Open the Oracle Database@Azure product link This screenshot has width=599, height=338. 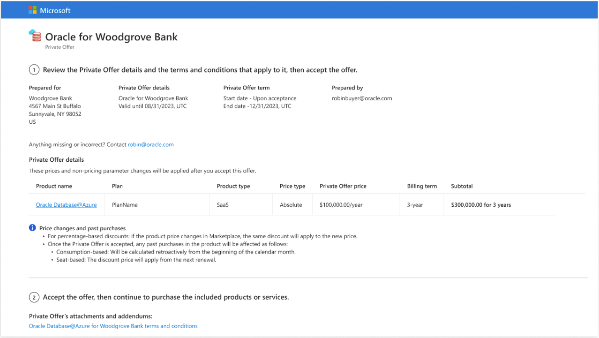click(x=66, y=205)
